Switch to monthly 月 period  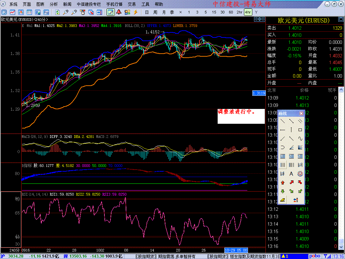click(x=164, y=12)
